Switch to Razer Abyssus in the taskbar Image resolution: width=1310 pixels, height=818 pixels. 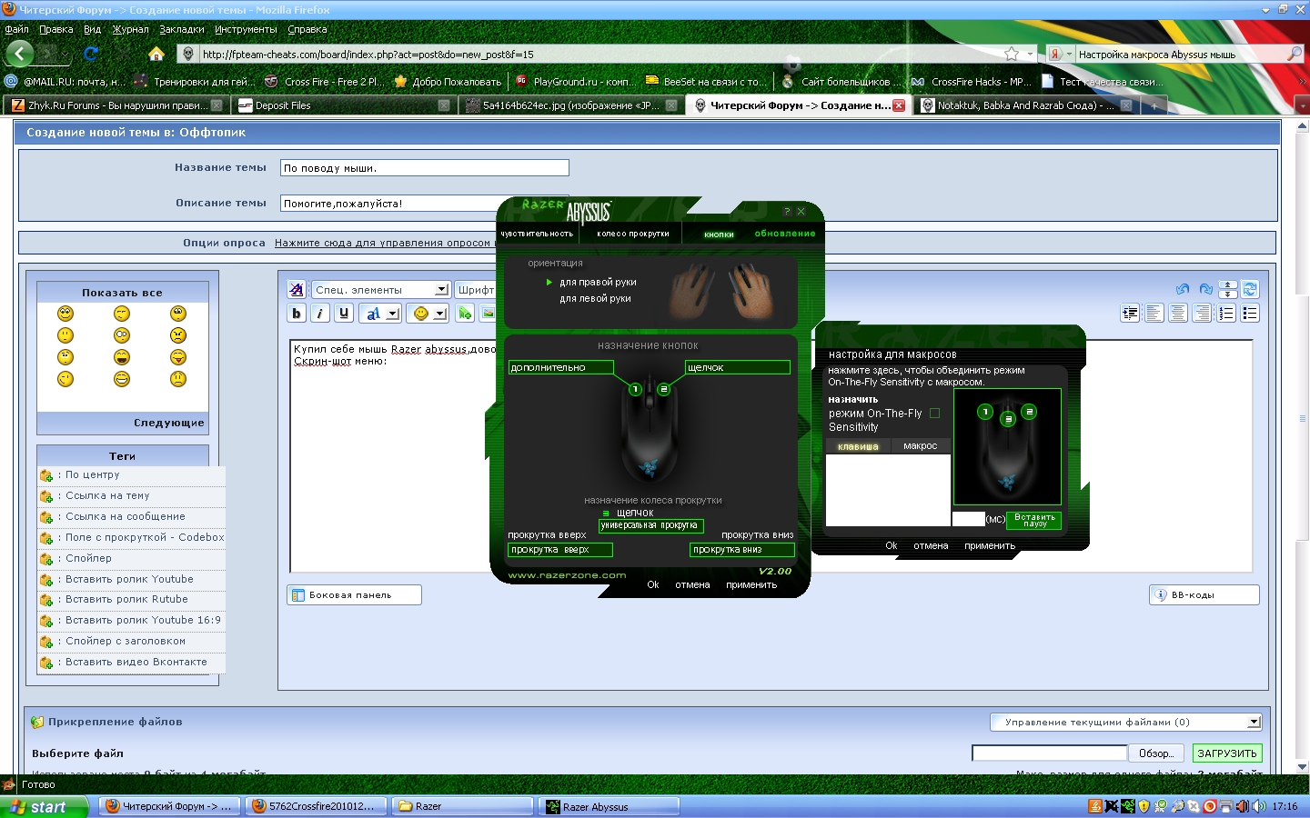pos(610,806)
